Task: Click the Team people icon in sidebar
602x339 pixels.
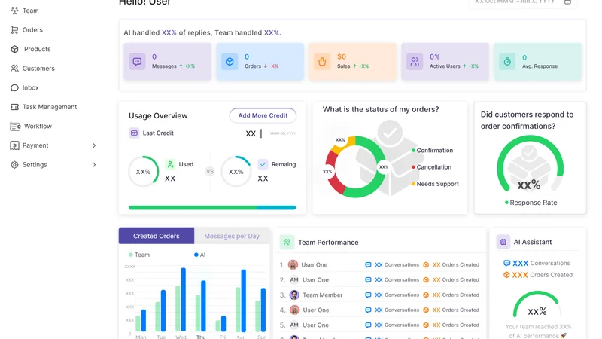Action: [x=14, y=11]
